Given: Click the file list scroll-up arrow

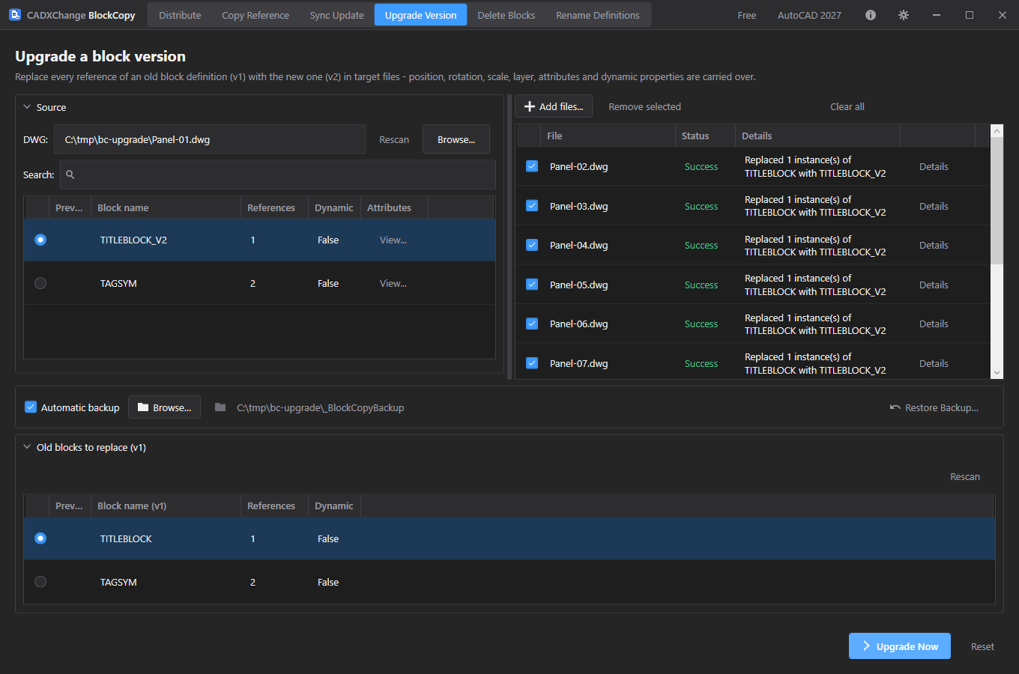Looking at the screenshot, I should (x=997, y=131).
